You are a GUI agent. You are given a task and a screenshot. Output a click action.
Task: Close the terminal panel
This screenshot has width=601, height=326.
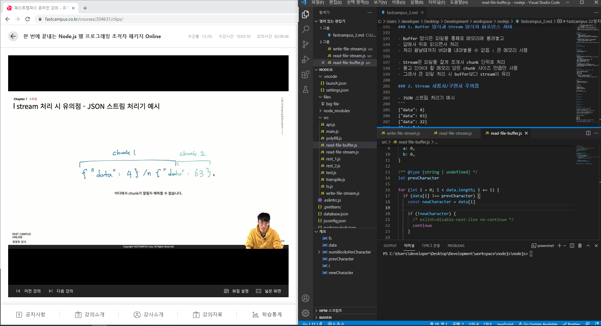coord(596,246)
